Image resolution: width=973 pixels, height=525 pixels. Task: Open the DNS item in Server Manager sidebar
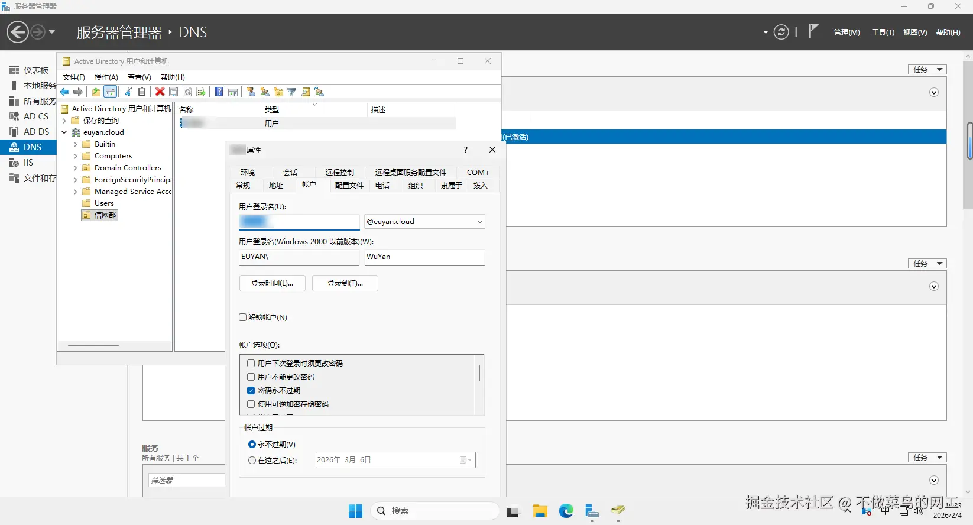(x=28, y=147)
